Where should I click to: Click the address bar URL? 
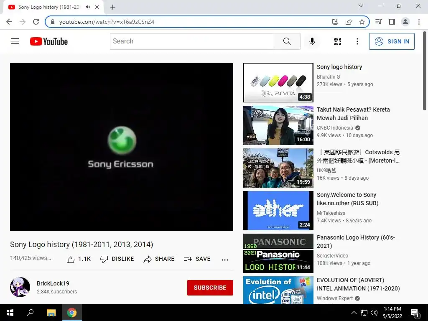coord(107,22)
